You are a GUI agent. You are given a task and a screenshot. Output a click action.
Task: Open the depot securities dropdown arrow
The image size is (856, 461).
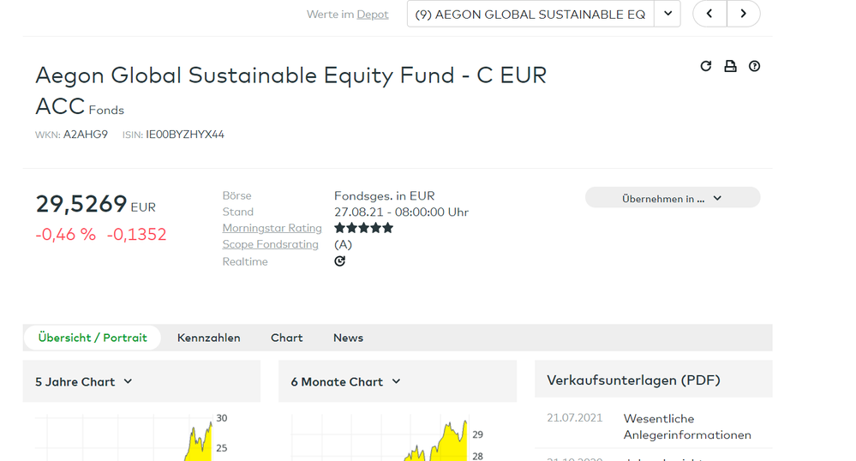667,14
